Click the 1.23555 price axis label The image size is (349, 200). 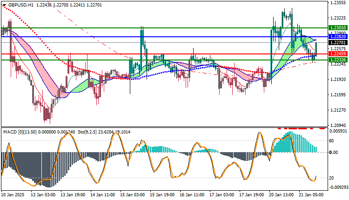tap(338, 3)
